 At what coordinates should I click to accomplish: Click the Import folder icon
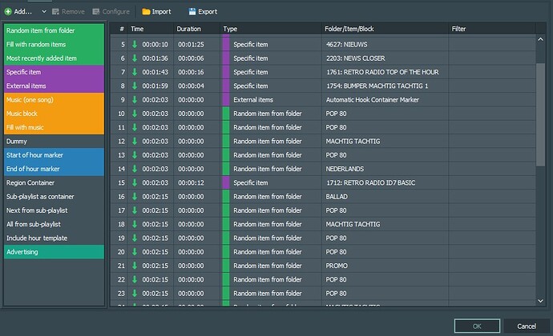(x=146, y=12)
